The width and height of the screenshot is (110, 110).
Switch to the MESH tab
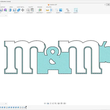11,7
